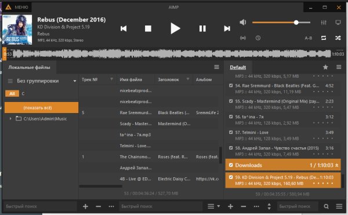Open filter on Заголовок column

(188, 79)
